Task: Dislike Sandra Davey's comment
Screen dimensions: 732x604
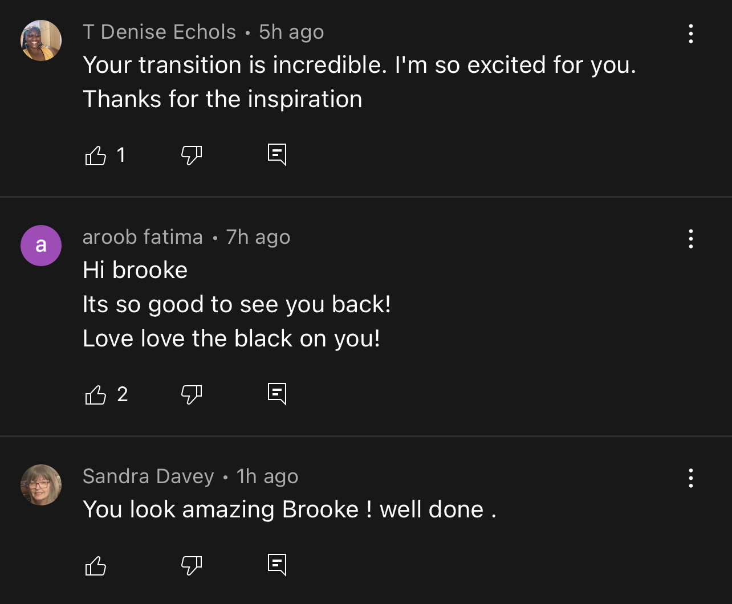Action: tap(192, 565)
